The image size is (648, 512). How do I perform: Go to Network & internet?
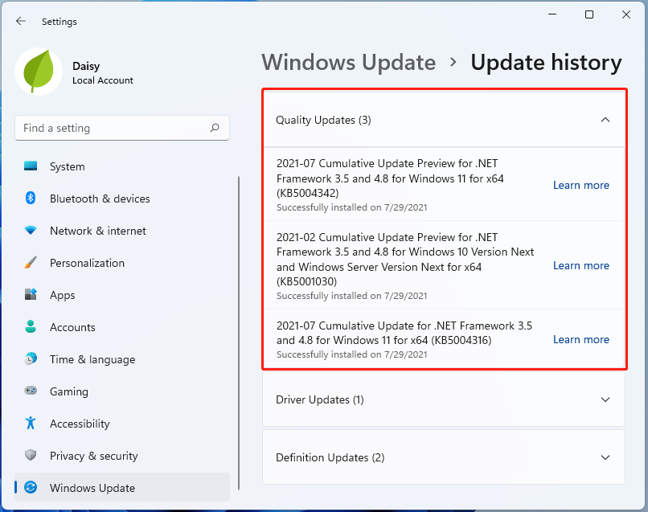[x=122, y=231]
